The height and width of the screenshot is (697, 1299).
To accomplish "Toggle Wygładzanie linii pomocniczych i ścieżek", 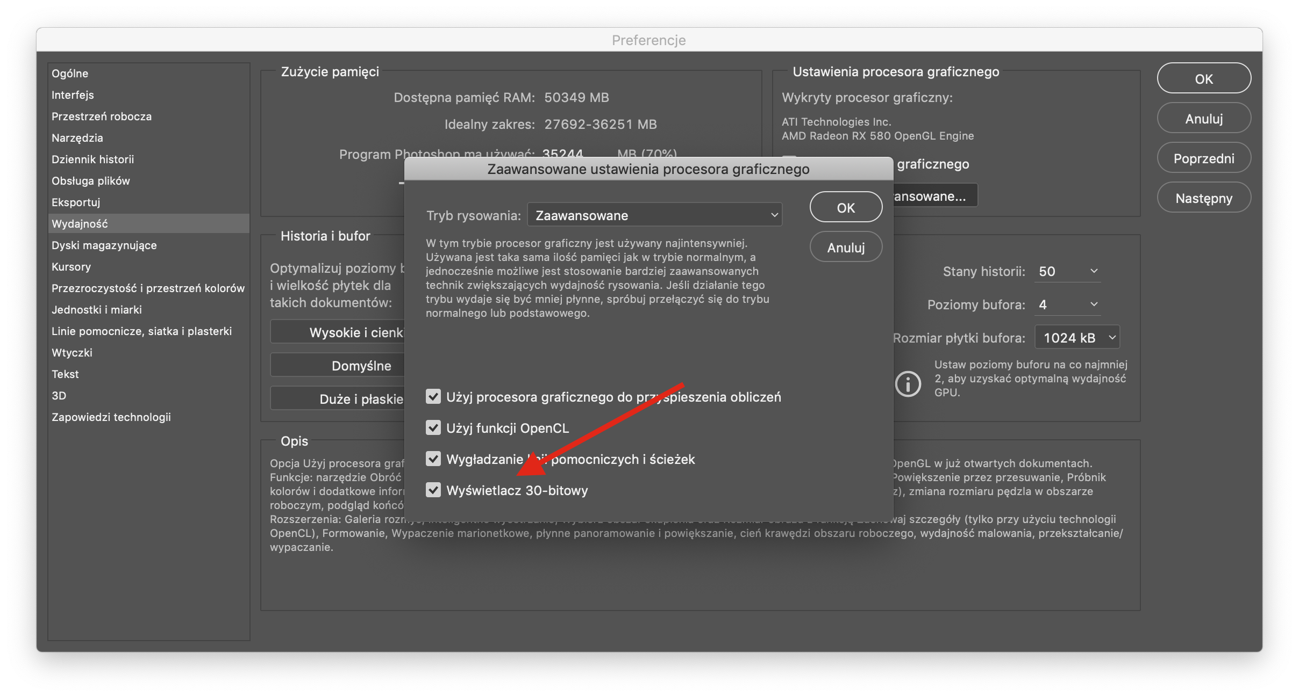I will coord(433,459).
